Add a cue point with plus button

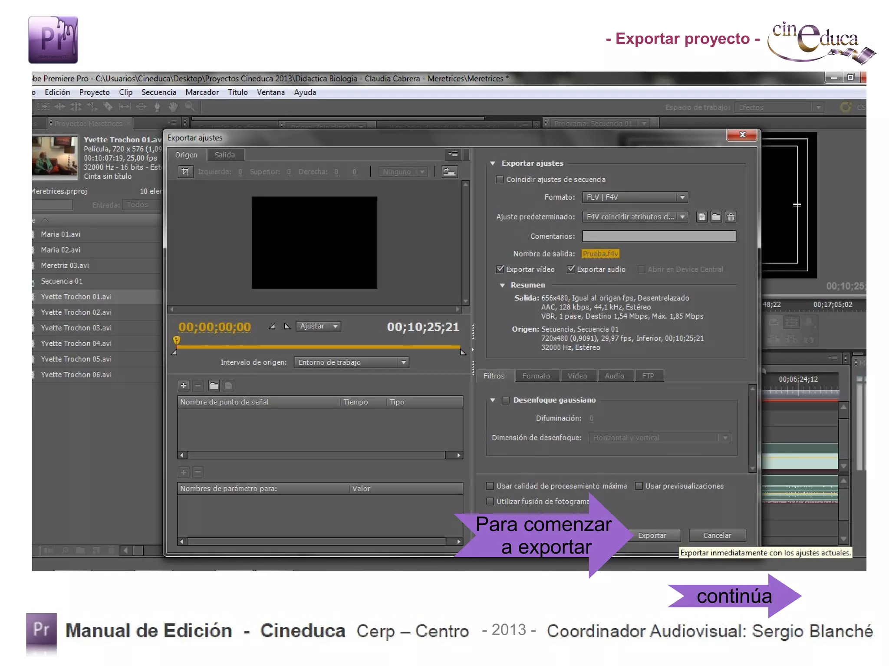pyautogui.click(x=184, y=385)
